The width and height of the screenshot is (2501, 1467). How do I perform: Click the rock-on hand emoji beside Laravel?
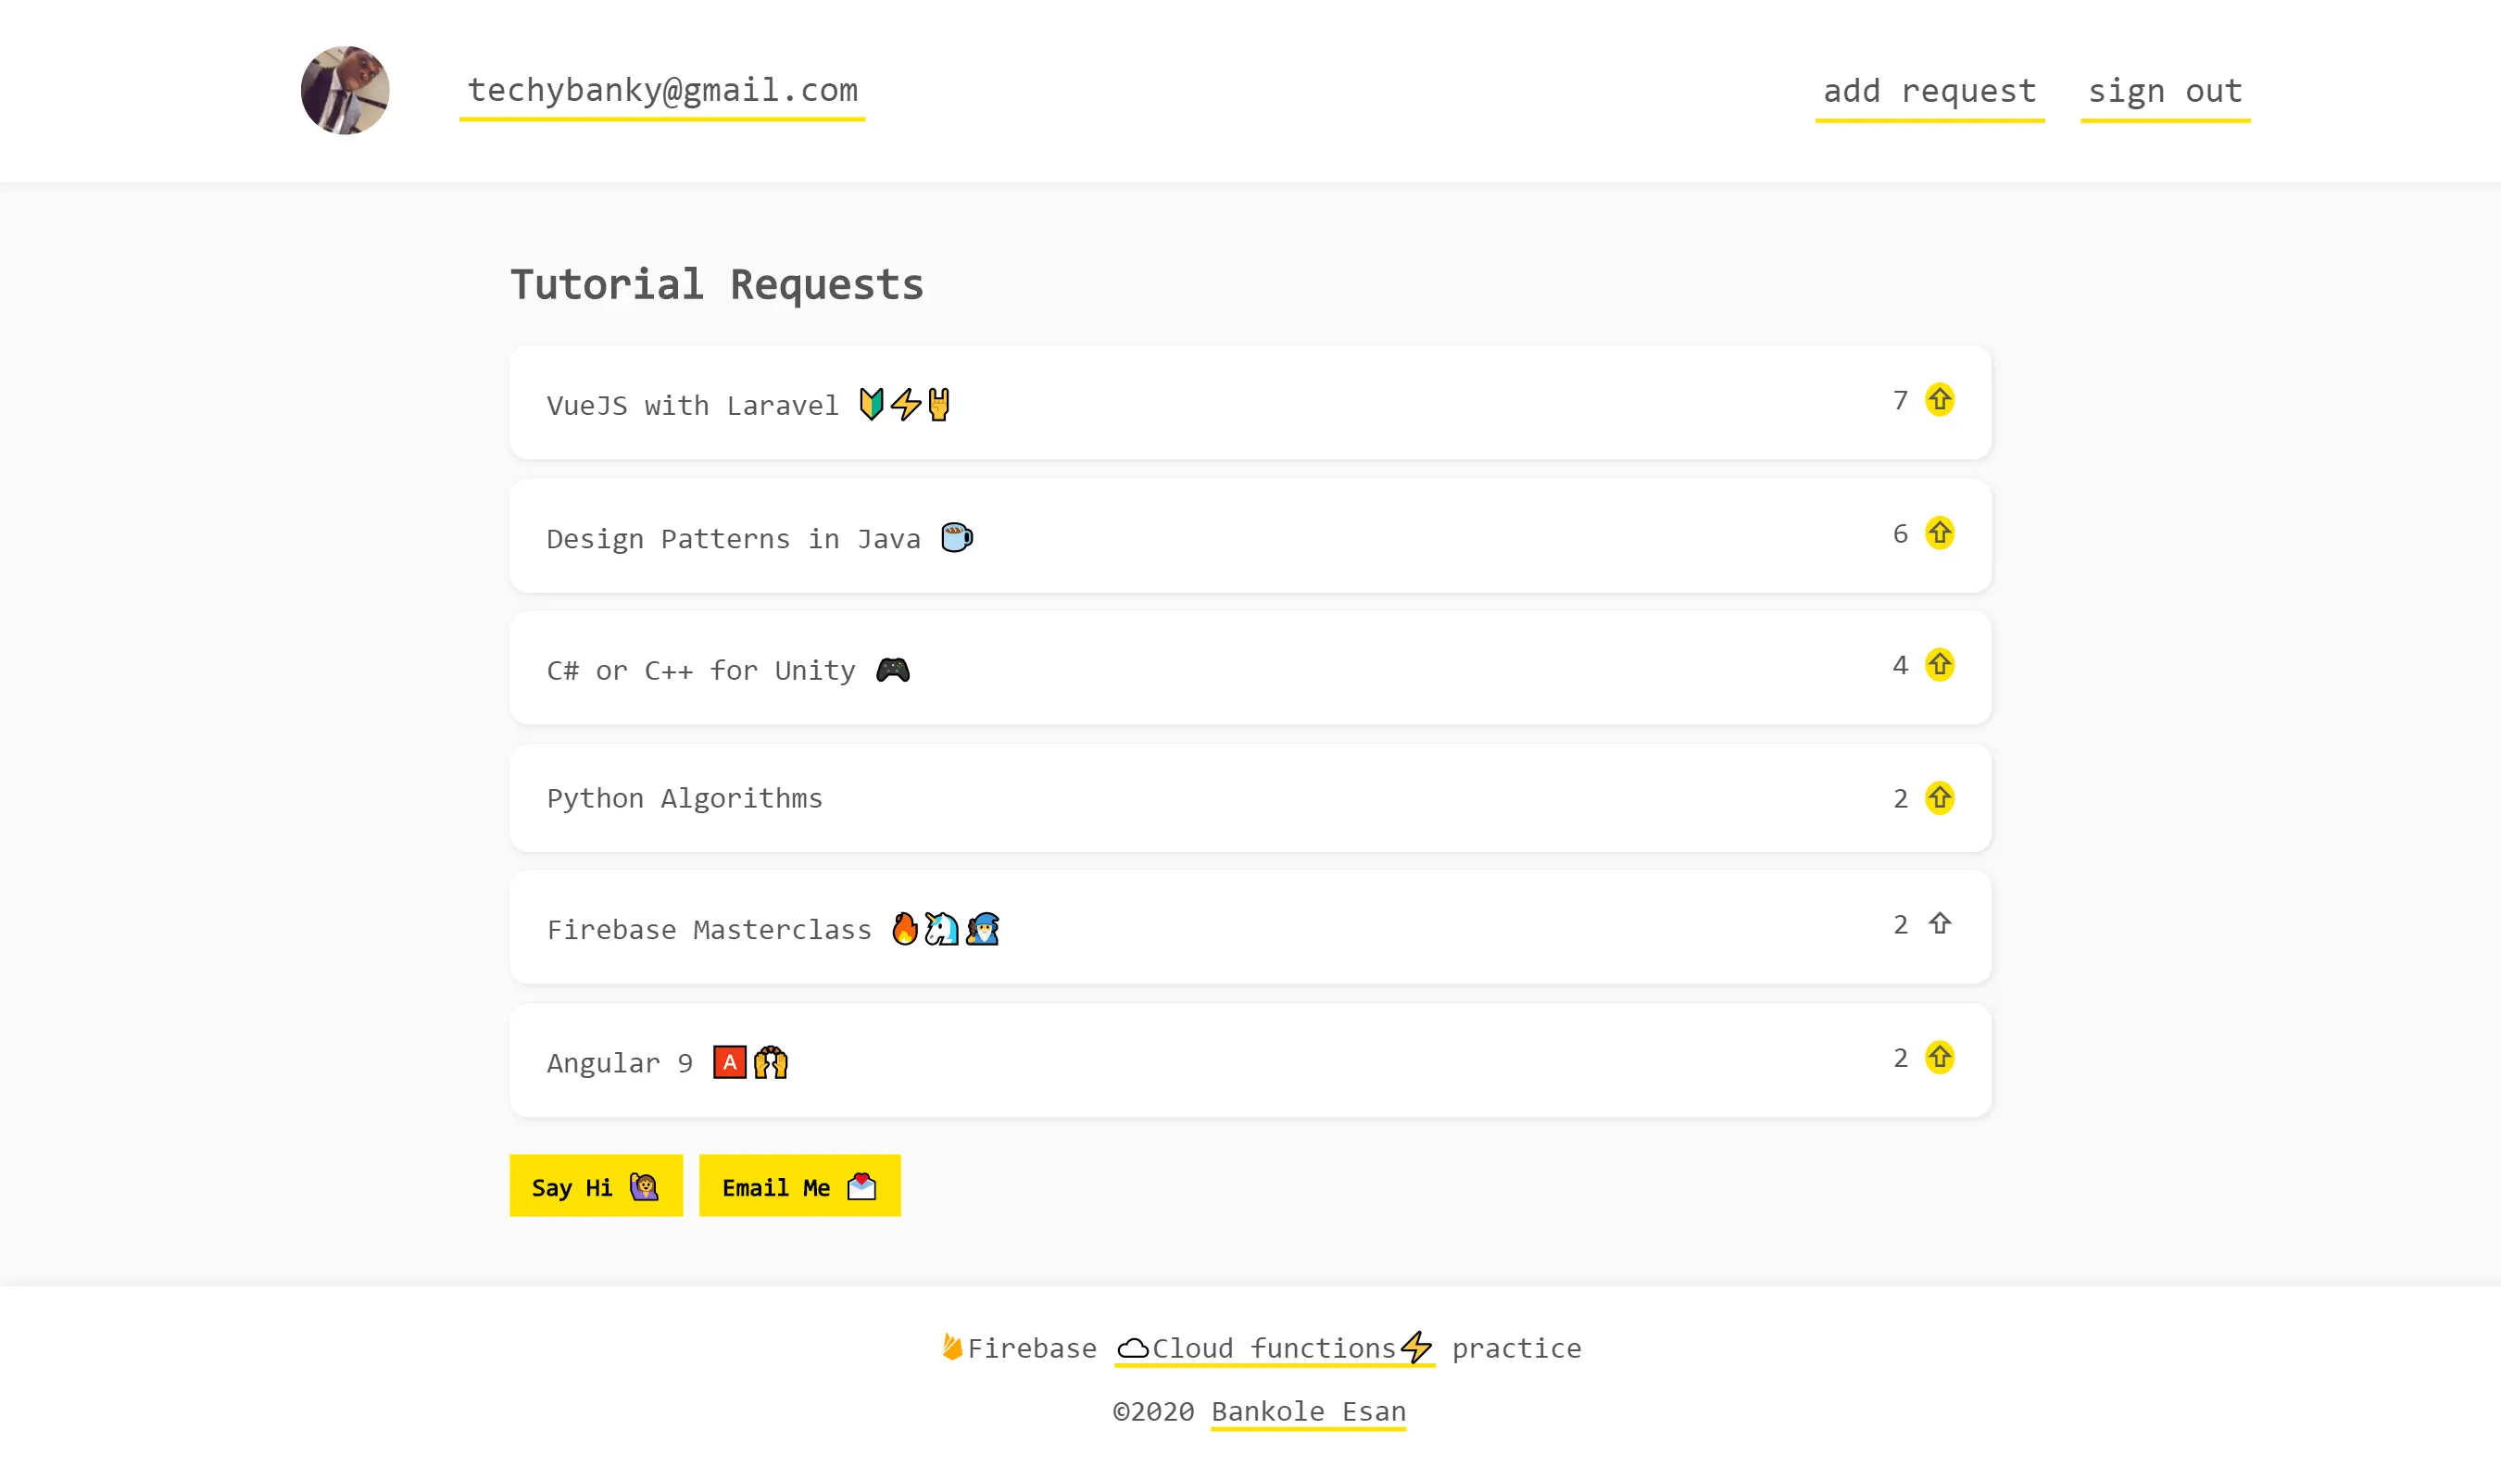[x=939, y=404]
